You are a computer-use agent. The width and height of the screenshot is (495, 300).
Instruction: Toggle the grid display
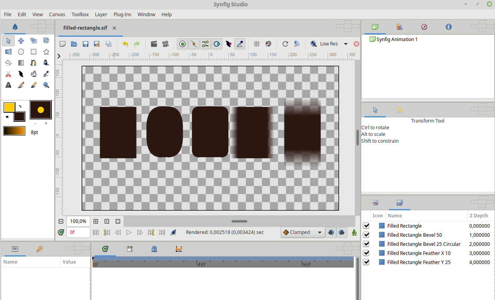coord(256,44)
